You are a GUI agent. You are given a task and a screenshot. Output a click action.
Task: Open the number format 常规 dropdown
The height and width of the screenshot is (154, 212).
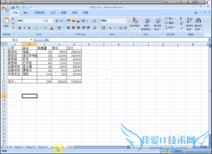click(x=126, y=21)
